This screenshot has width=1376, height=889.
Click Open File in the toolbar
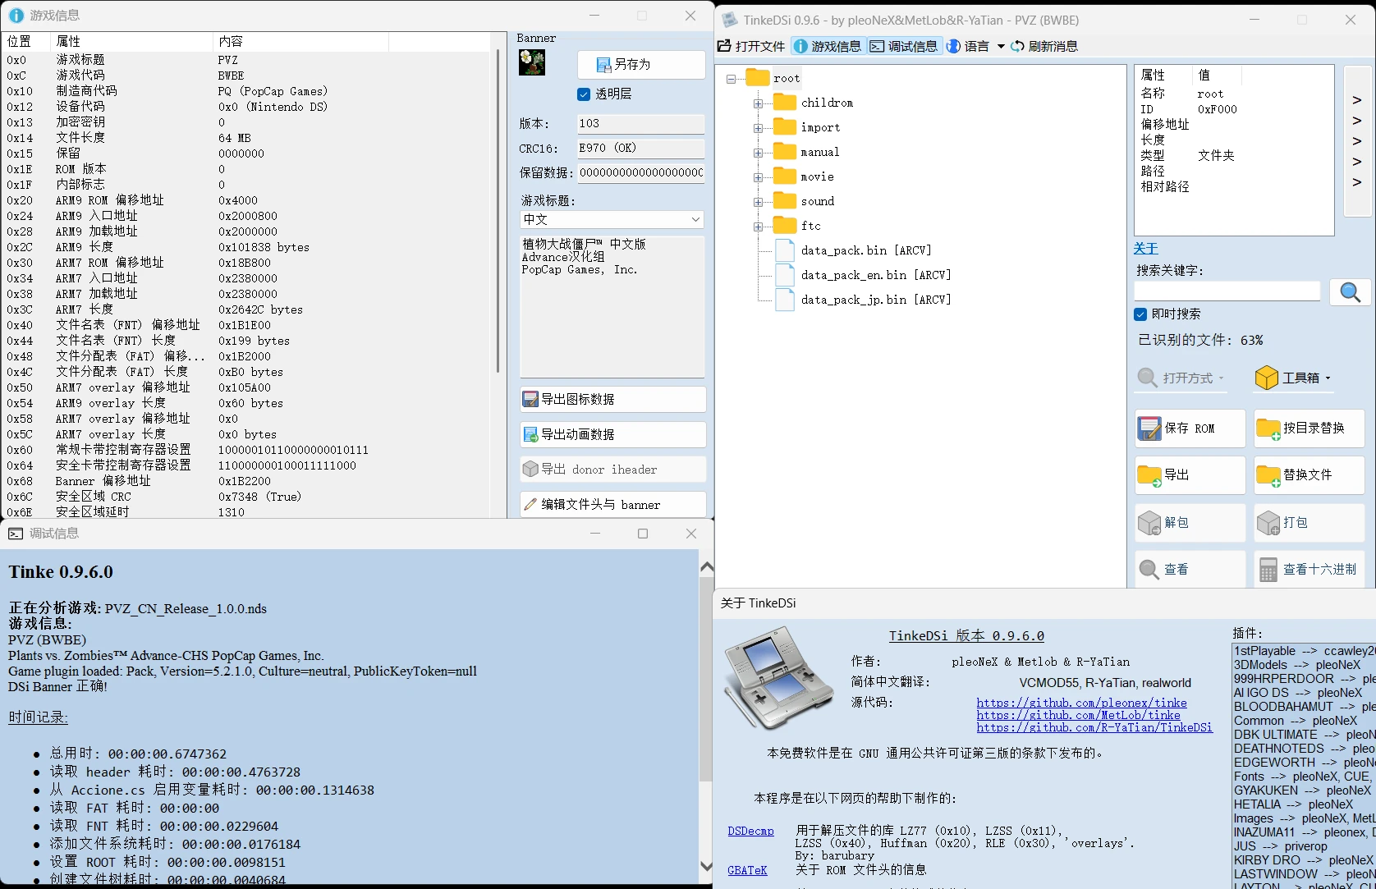(x=751, y=46)
